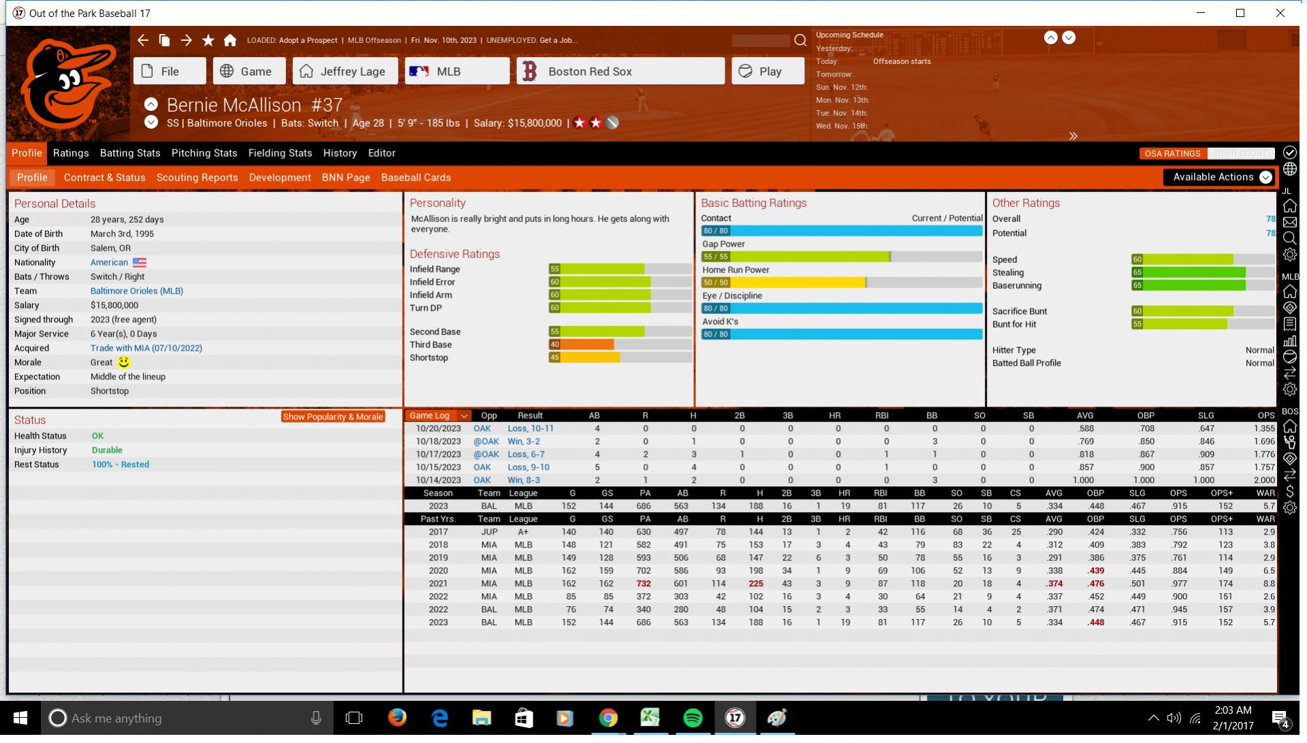Click the JL search magnifier in the sidebar

click(1289, 238)
